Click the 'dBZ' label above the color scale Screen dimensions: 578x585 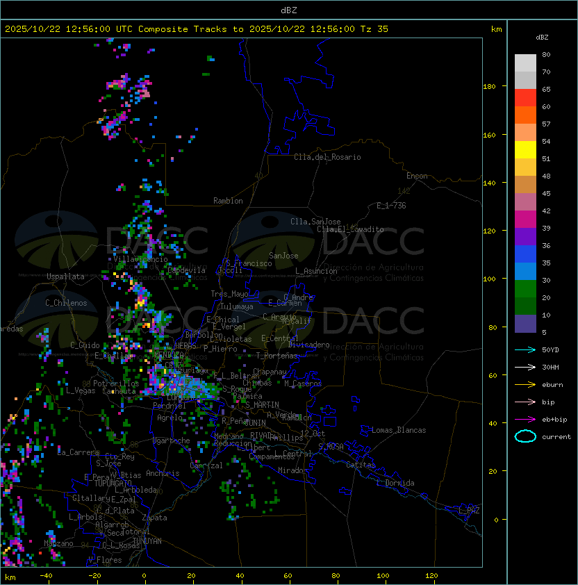[542, 38]
